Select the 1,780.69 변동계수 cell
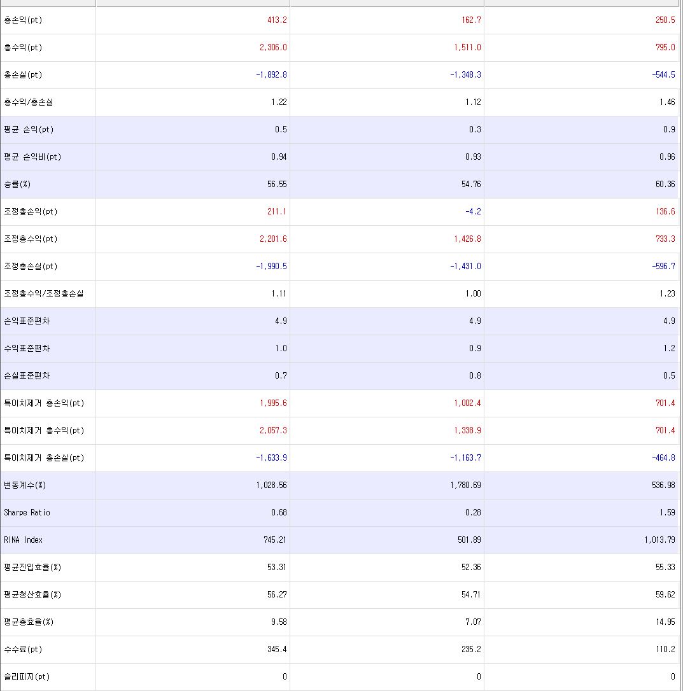Screen dimensions: 683x691 click(x=465, y=485)
